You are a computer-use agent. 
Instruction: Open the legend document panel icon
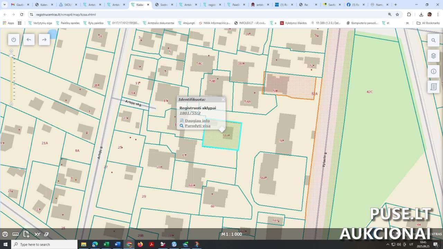click(433, 87)
